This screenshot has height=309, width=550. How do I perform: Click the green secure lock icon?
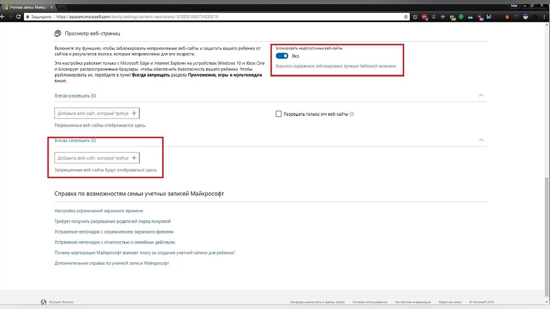(28, 16)
